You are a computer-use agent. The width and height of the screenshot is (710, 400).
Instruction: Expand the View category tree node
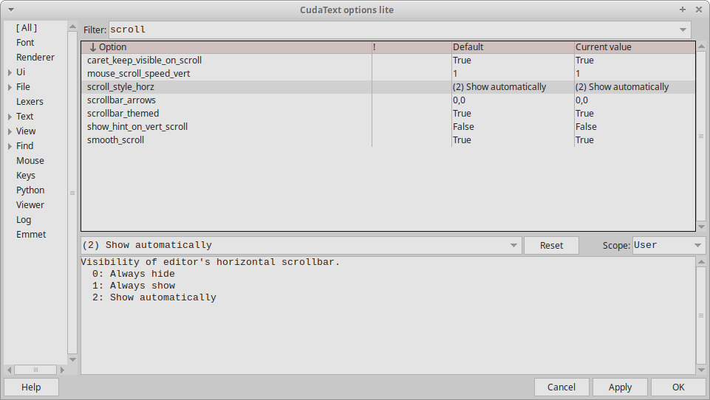point(10,131)
